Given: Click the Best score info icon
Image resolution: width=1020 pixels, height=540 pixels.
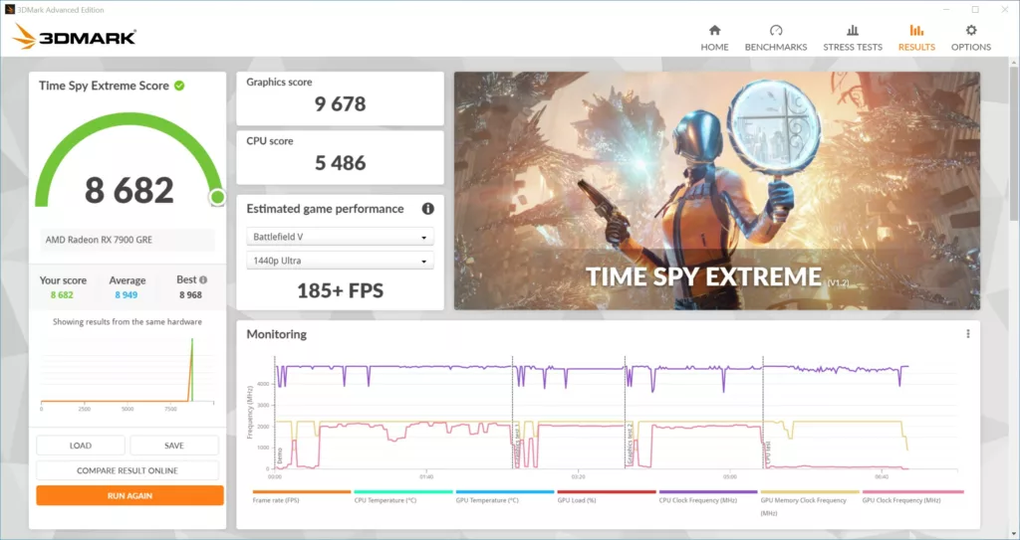Looking at the screenshot, I should [x=203, y=279].
